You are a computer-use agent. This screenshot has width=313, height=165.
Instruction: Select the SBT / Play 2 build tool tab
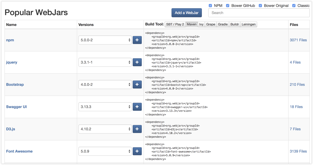pos(175,24)
